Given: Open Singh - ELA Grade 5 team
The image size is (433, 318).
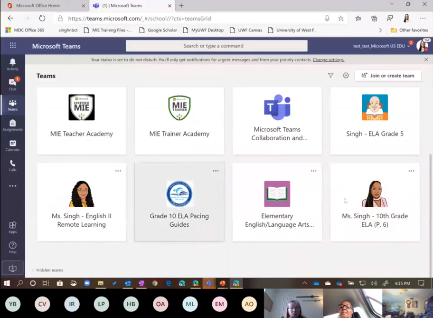Looking at the screenshot, I should pyautogui.click(x=375, y=121).
